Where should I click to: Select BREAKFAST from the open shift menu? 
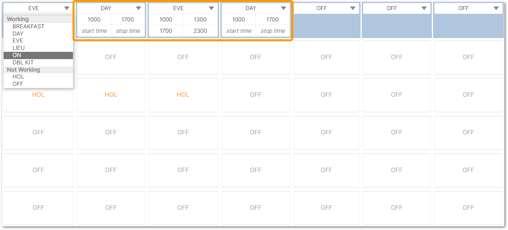coord(28,26)
